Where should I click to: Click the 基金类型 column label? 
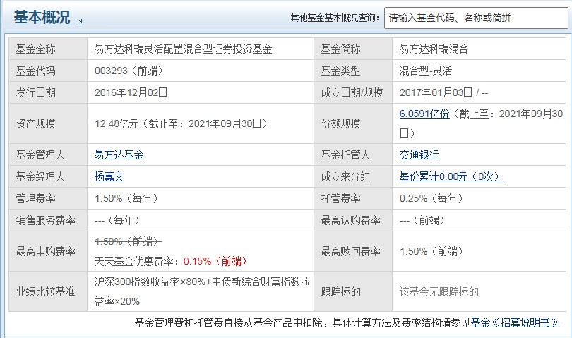[x=340, y=71]
